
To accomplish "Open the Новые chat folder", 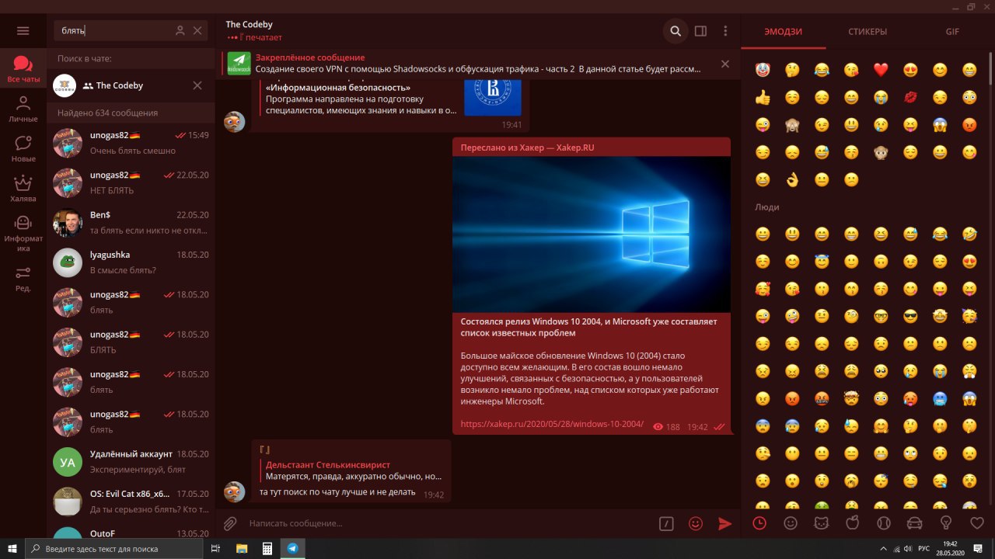I will pos(23,148).
